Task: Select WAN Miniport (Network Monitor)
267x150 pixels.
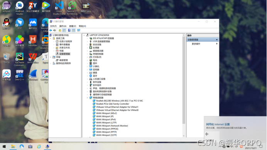Action: [112, 126]
